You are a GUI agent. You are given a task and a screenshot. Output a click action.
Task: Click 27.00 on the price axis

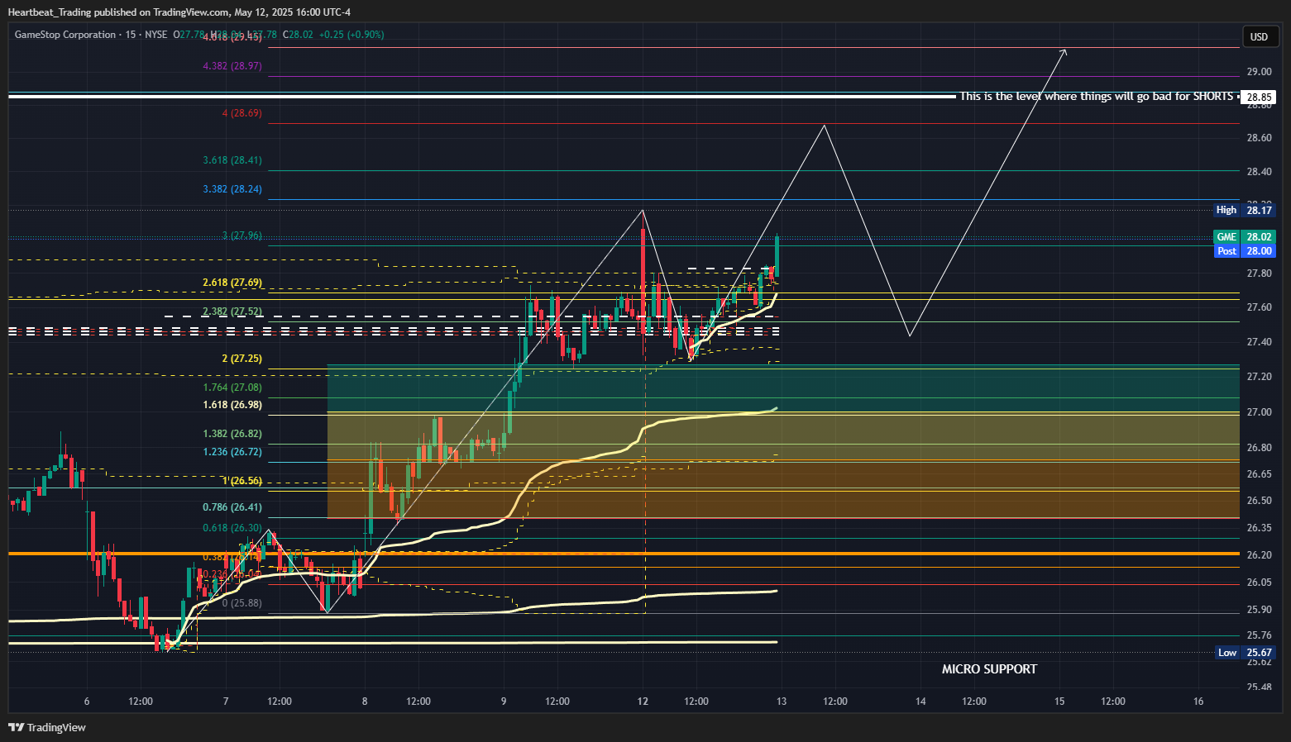pos(1259,412)
